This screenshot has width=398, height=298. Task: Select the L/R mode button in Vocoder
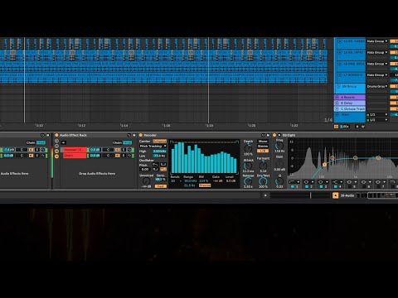click(x=263, y=151)
